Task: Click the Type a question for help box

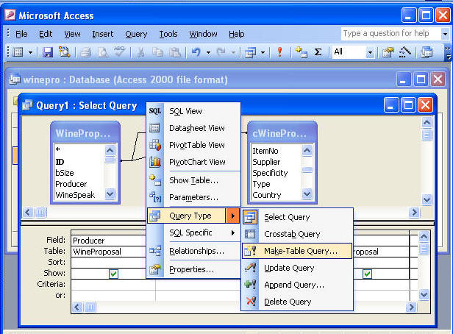Action: 391,34
